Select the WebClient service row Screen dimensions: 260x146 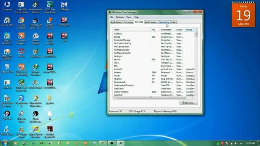pos(154,88)
